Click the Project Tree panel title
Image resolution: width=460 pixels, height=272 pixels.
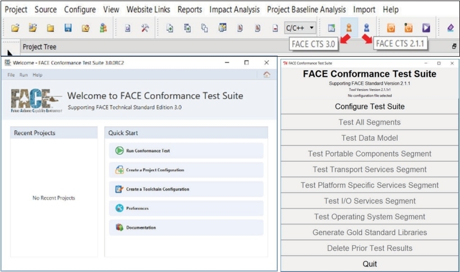coord(39,47)
